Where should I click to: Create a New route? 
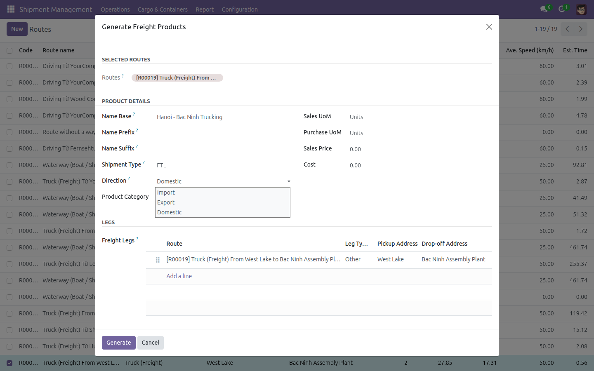(17, 29)
